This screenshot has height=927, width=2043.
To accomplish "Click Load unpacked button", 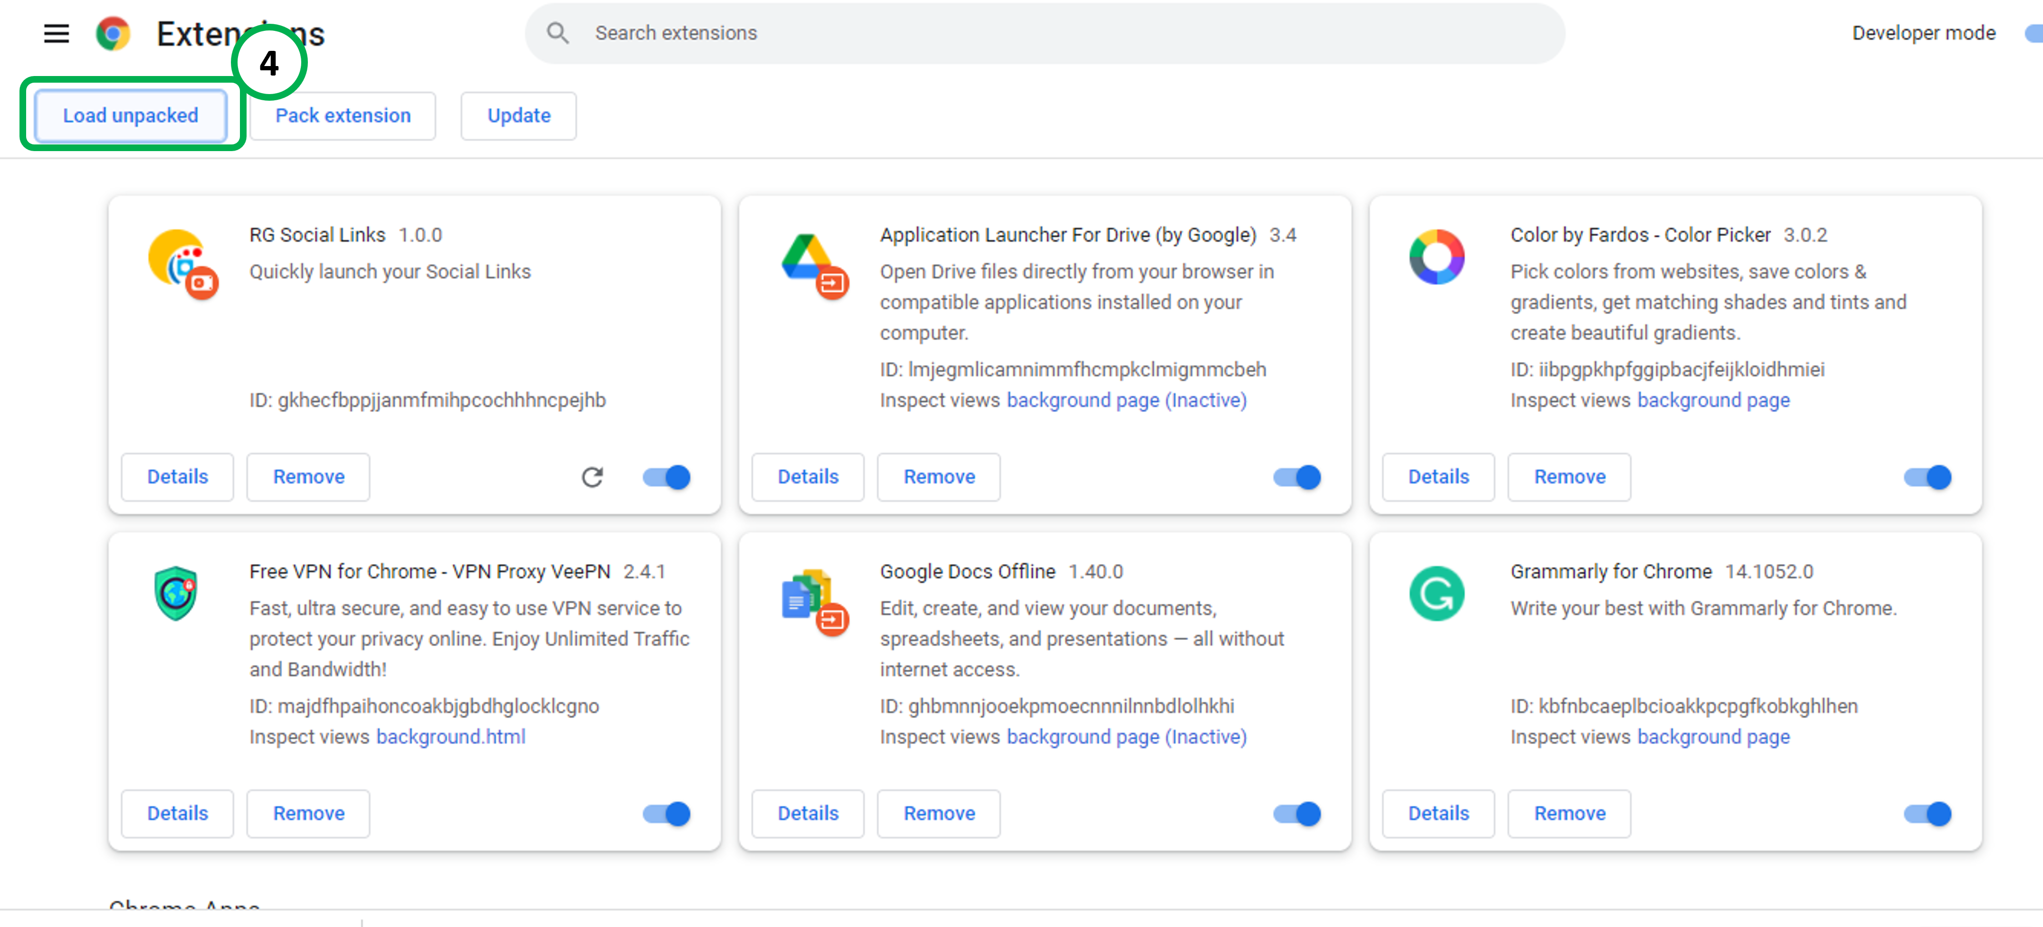I will pyautogui.click(x=131, y=116).
